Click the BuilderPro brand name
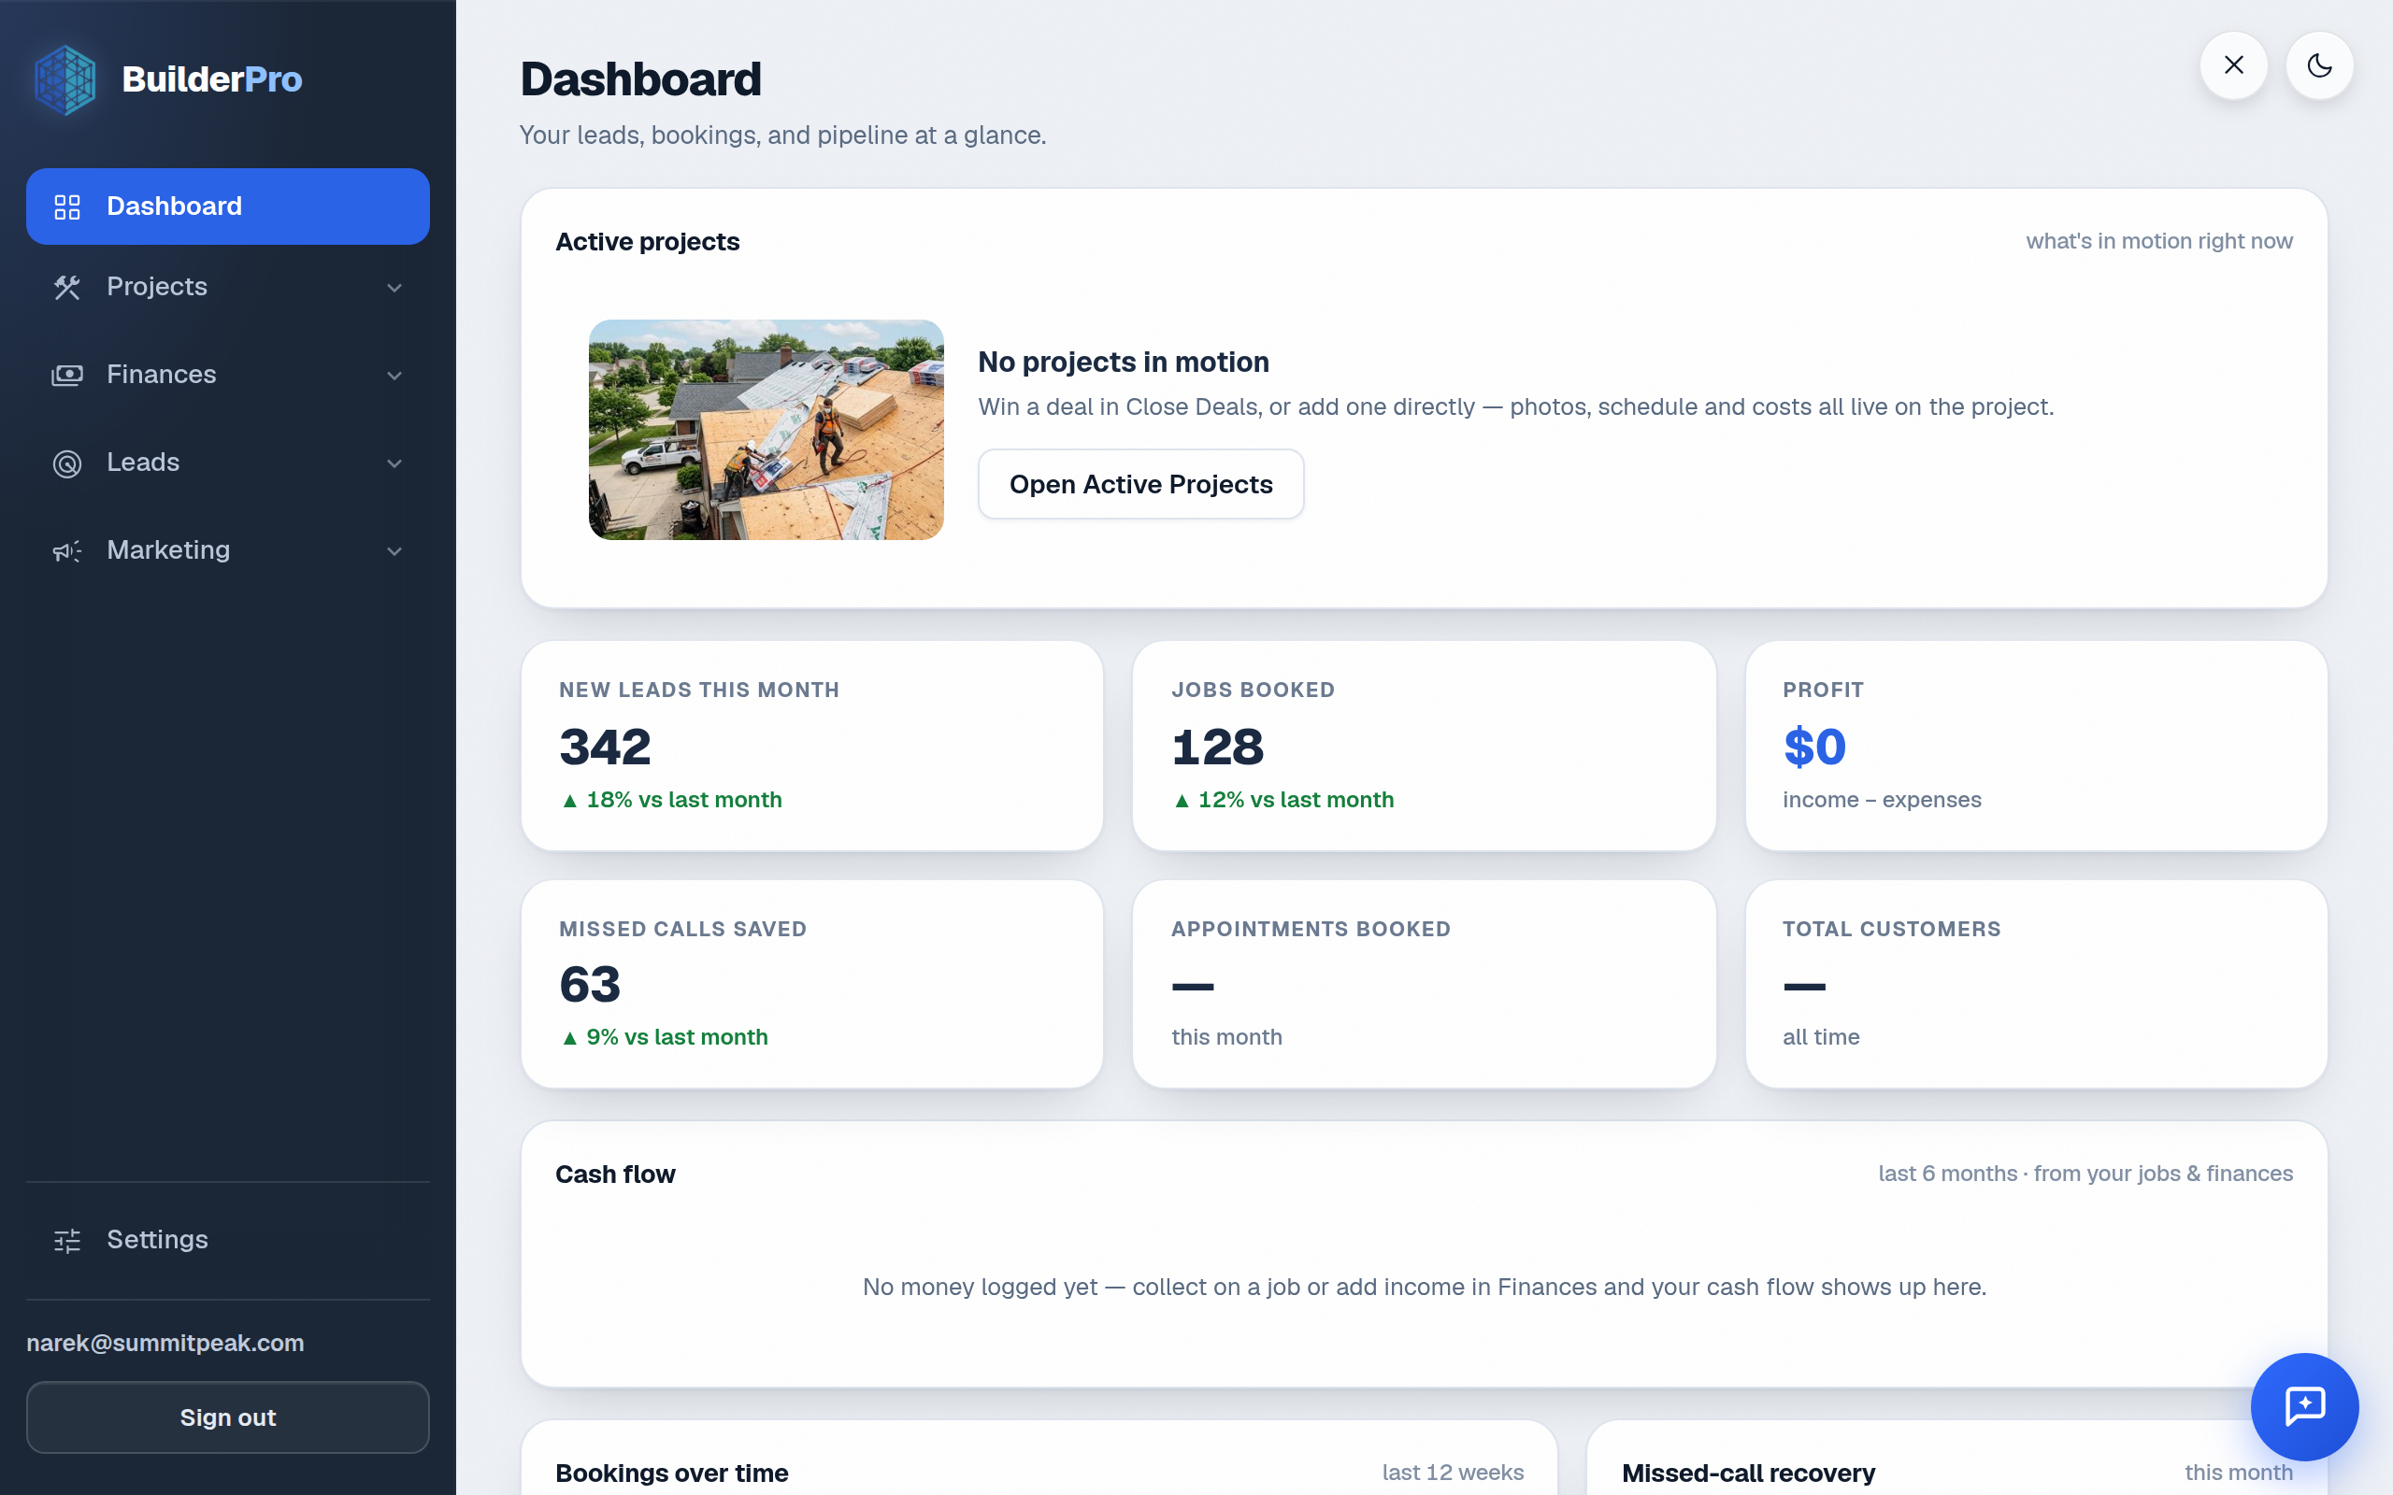This screenshot has height=1495, width=2393. click(211, 79)
